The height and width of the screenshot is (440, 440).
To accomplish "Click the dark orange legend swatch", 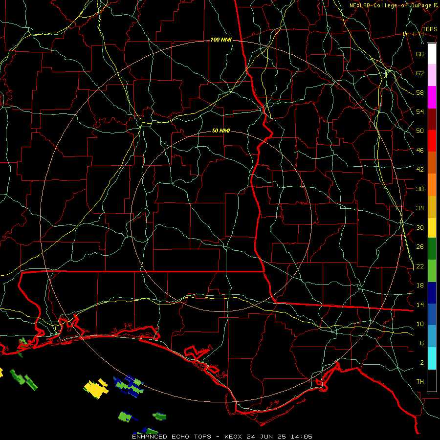I will pos(432,162).
